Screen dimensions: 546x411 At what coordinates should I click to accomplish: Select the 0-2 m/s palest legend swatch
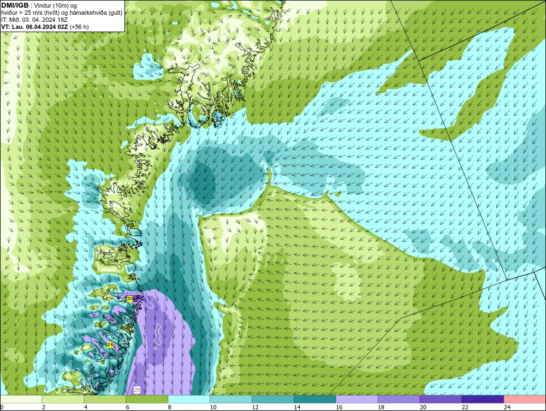click(21, 399)
